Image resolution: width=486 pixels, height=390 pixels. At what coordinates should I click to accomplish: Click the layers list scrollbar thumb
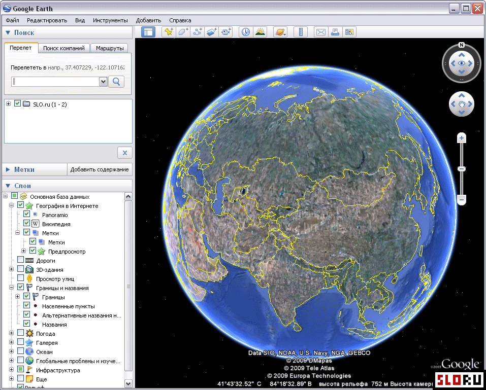[128, 286]
